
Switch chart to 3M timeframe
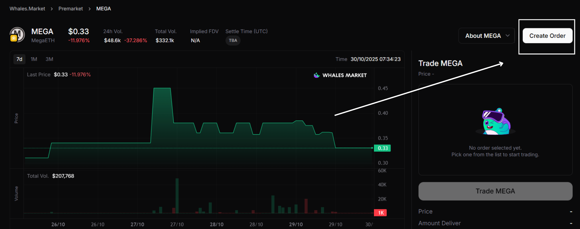[x=49, y=59]
